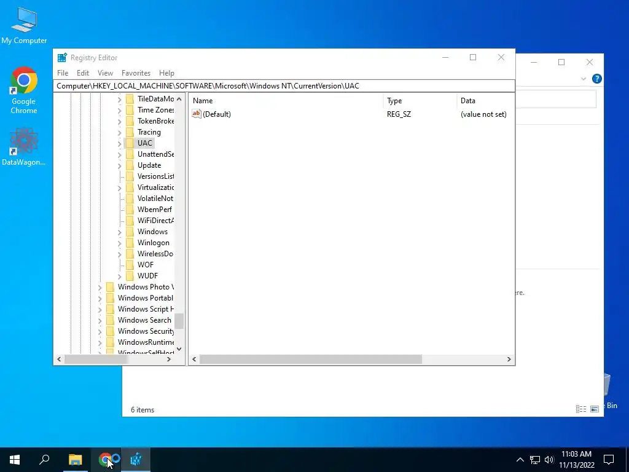The width and height of the screenshot is (629, 472).
Task: Open the View menu in Registry Editor
Action: coord(105,73)
